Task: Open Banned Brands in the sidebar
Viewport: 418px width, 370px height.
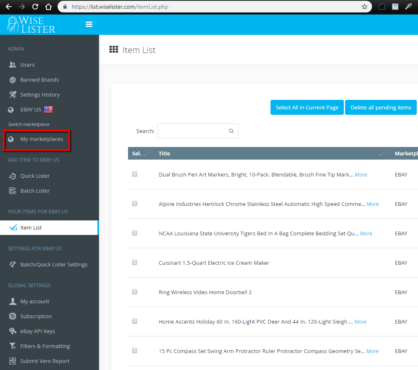Action: click(x=39, y=80)
